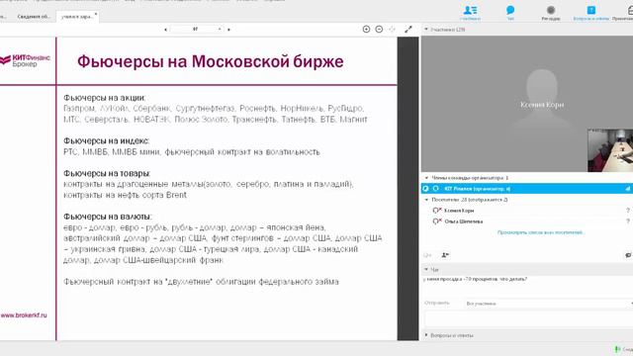633x356 pixels.
Task: Click the fit-to-viewer icon beside zoom out
Action: click(392, 29)
